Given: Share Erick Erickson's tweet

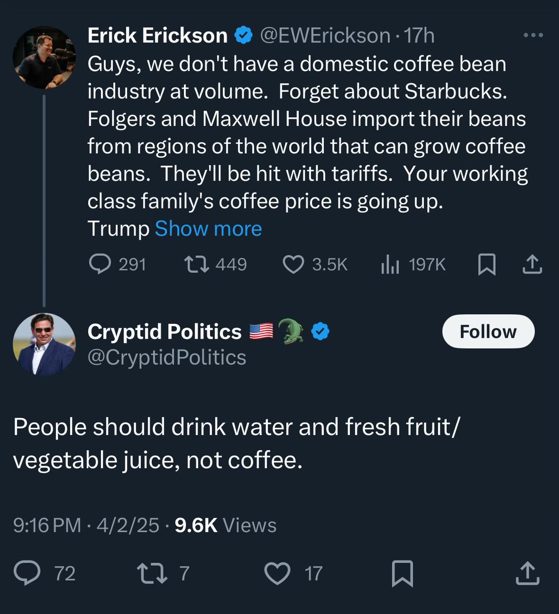Looking at the screenshot, I should [532, 264].
